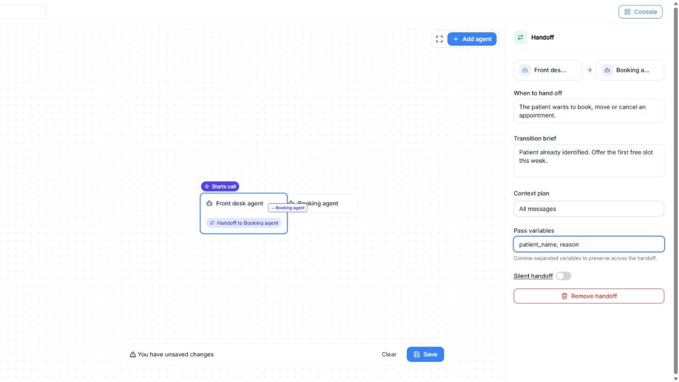Click the spark icon in Starts call
679x382 pixels.
click(x=207, y=186)
